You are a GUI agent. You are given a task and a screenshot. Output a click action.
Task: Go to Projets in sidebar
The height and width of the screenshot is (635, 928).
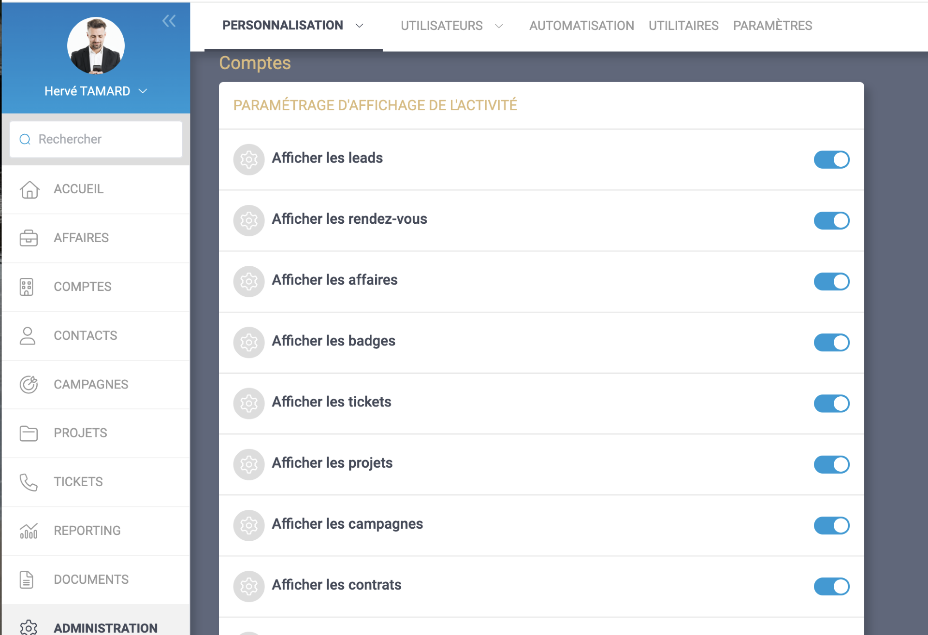point(80,433)
